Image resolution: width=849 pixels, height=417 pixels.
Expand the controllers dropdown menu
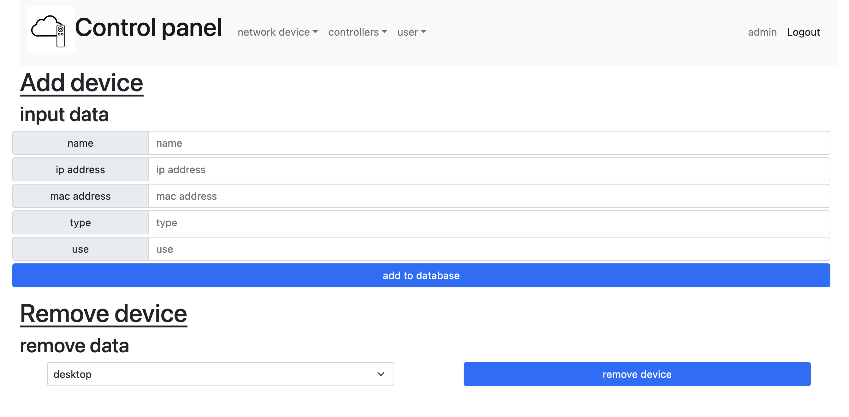point(357,32)
